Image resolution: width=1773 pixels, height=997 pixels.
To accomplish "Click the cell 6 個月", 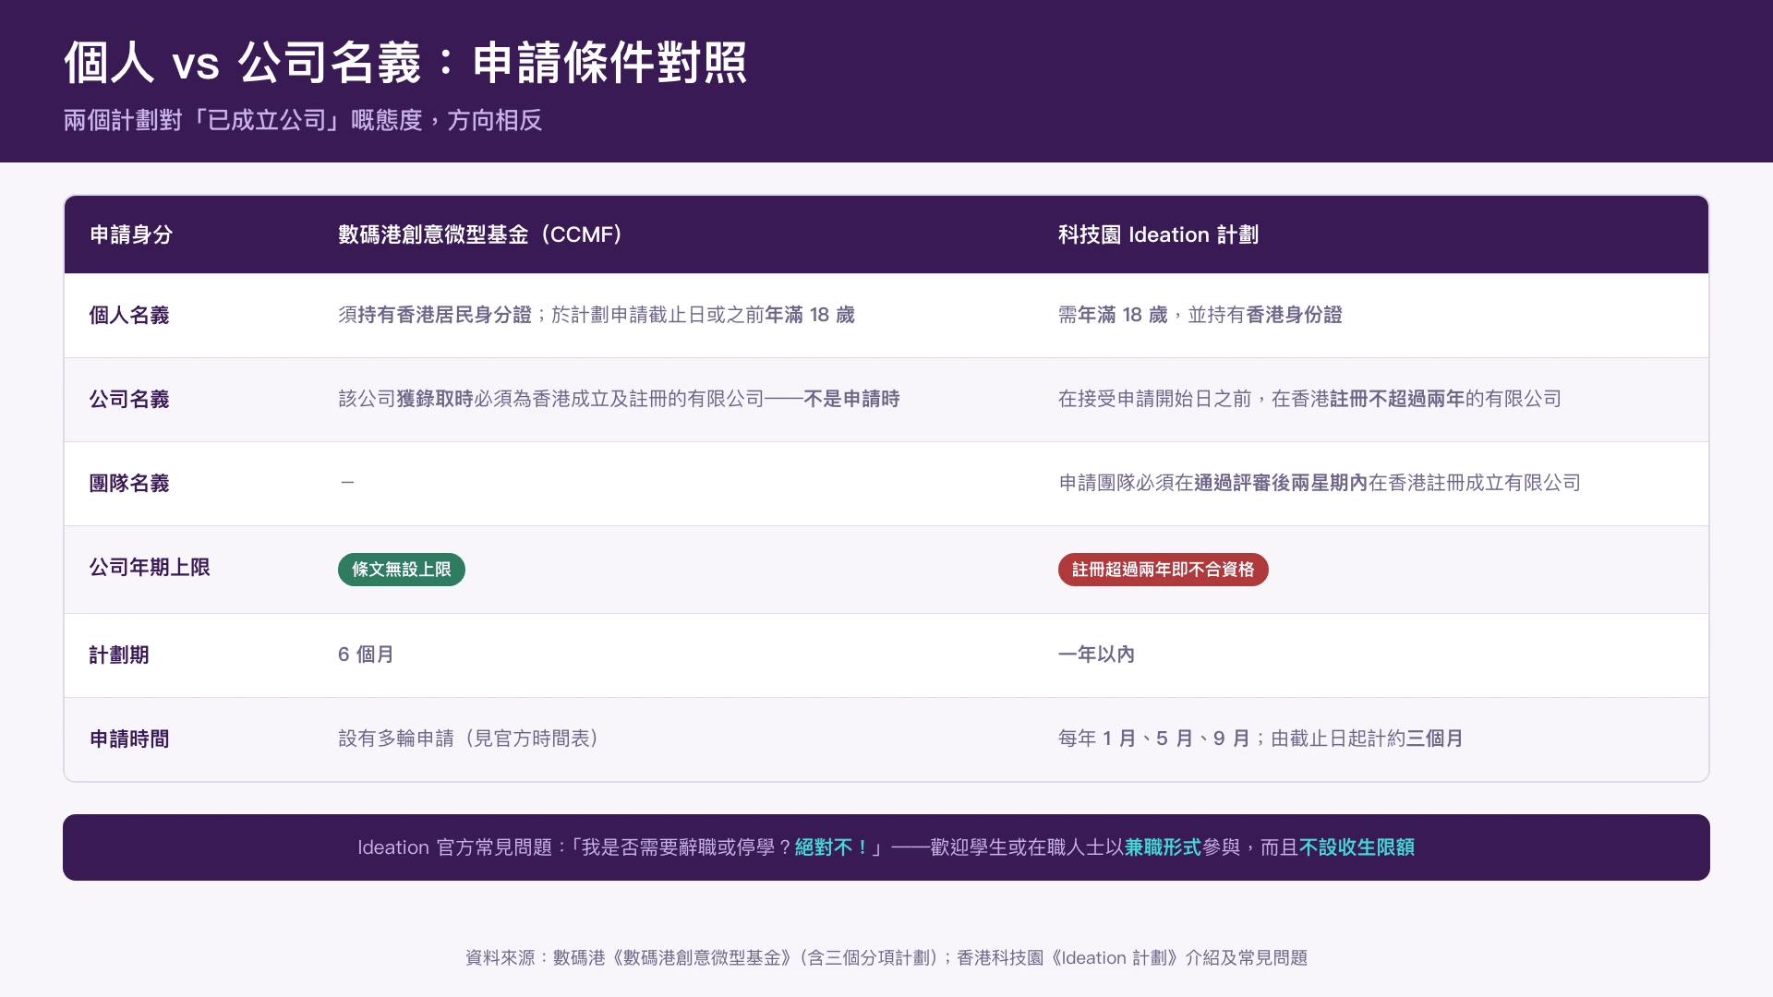I will pos(366,655).
